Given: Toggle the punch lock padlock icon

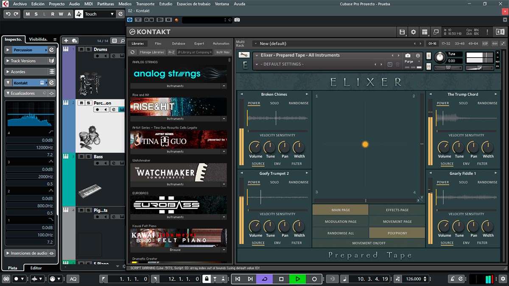Looking at the screenshot, I should click(x=207, y=279).
